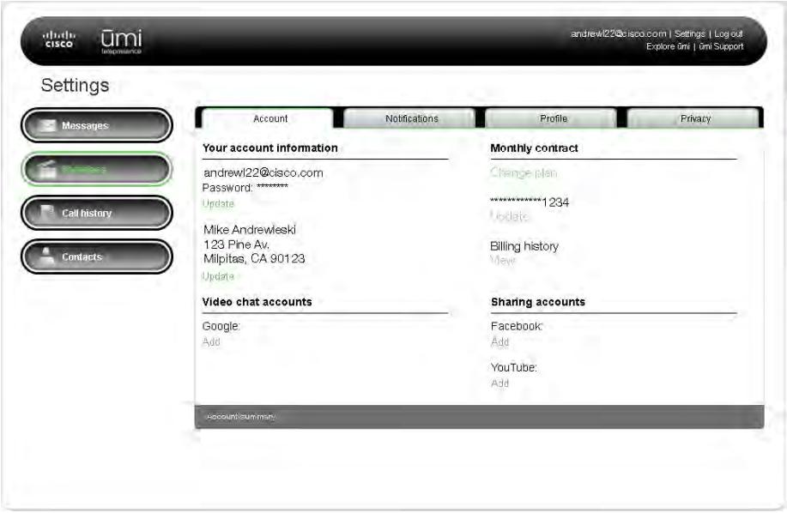Click the Account summary footer bar
The width and height of the screenshot is (787, 513).
tap(480, 417)
